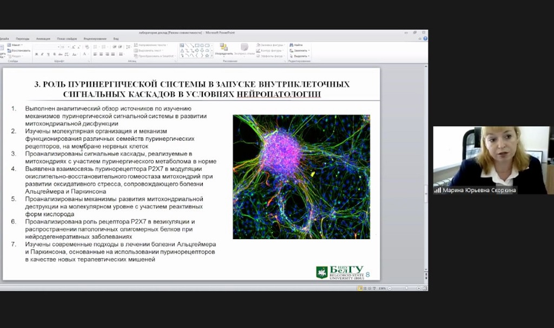
Task: Click the neuron microscopy image on slide
Action: pyautogui.click(x=301, y=176)
